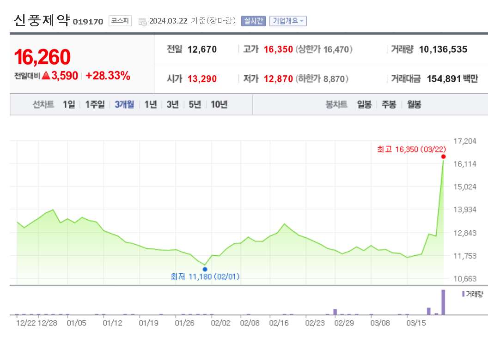The image size is (488, 337).
Task: Click the 최고 16,350 (03/22) label
Action: click(x=411, y=149)
